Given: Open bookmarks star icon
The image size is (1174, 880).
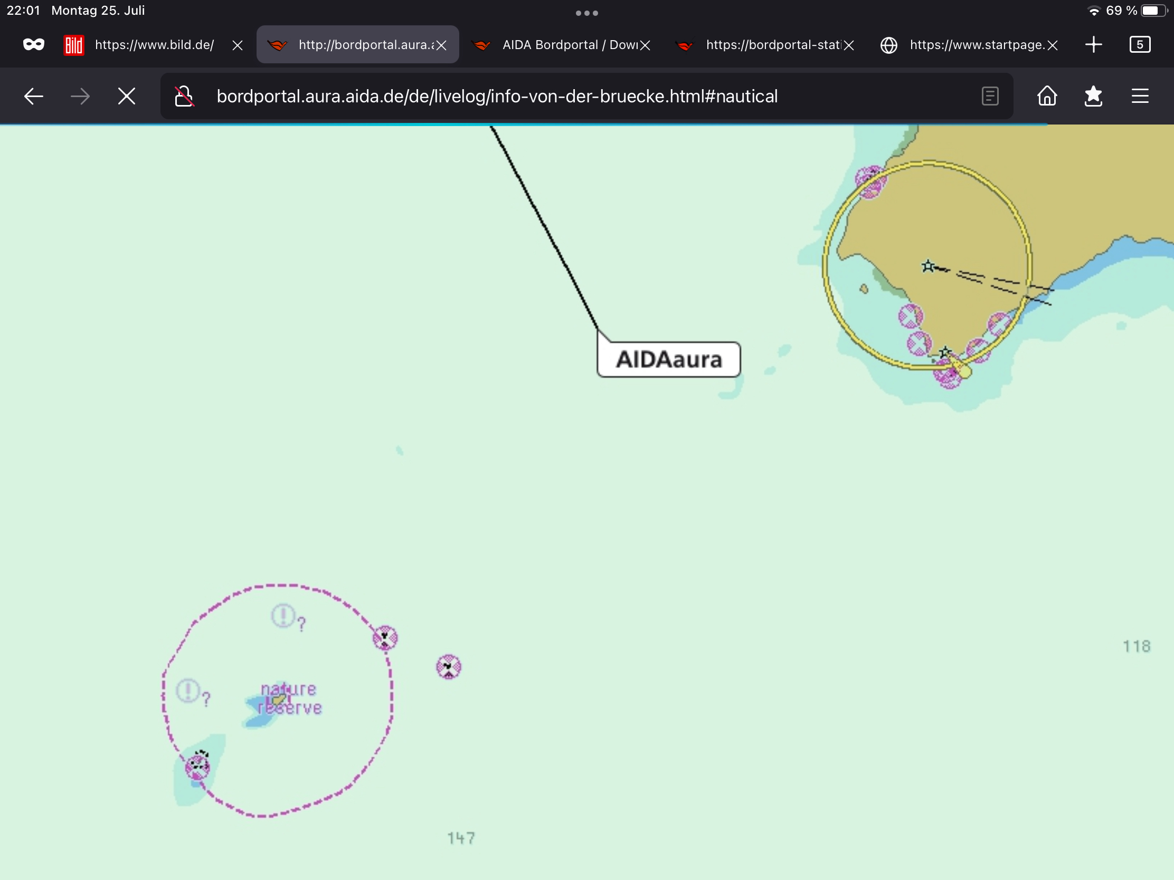Looking at the screenshot, I should [1093, 96].
